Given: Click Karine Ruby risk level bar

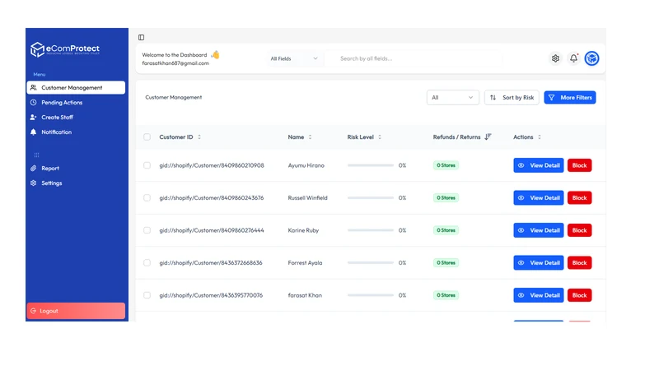Looking at the screenshot, I should [x=370, y=230].
